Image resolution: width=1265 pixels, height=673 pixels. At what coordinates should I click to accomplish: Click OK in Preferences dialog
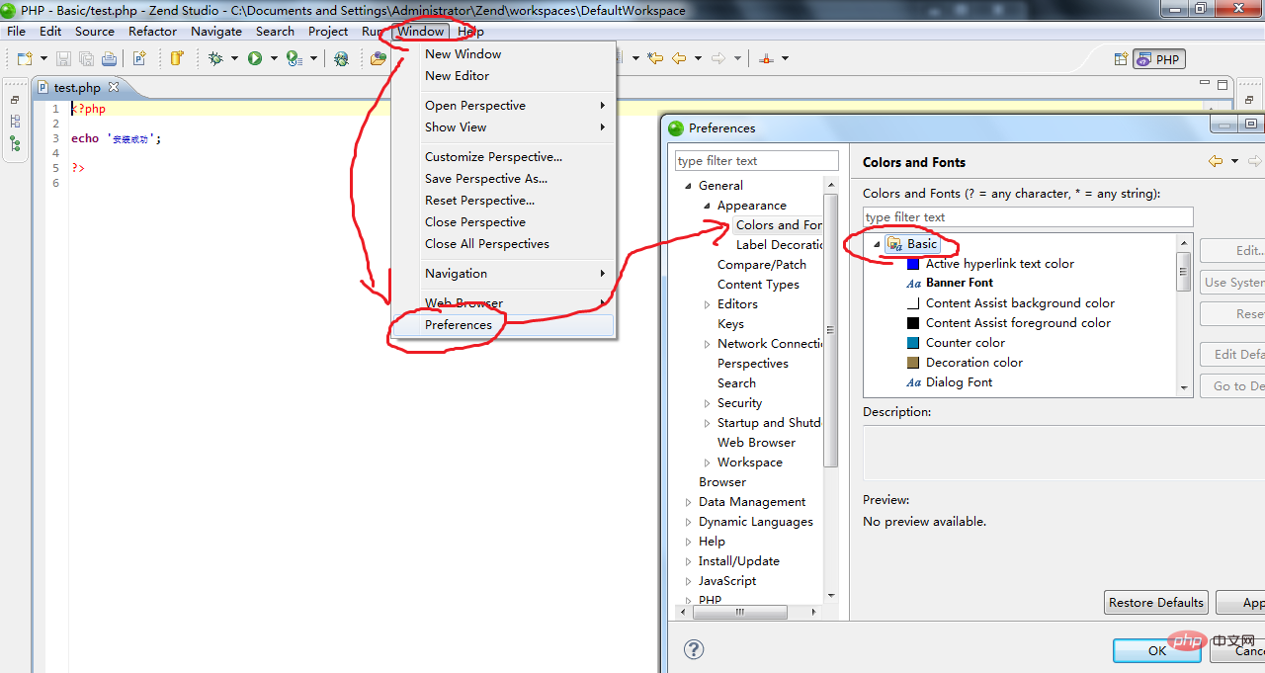(x=1157, y=650)
